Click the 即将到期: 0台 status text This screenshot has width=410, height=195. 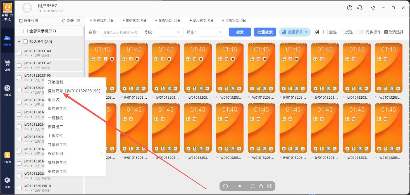coord(104,20)
